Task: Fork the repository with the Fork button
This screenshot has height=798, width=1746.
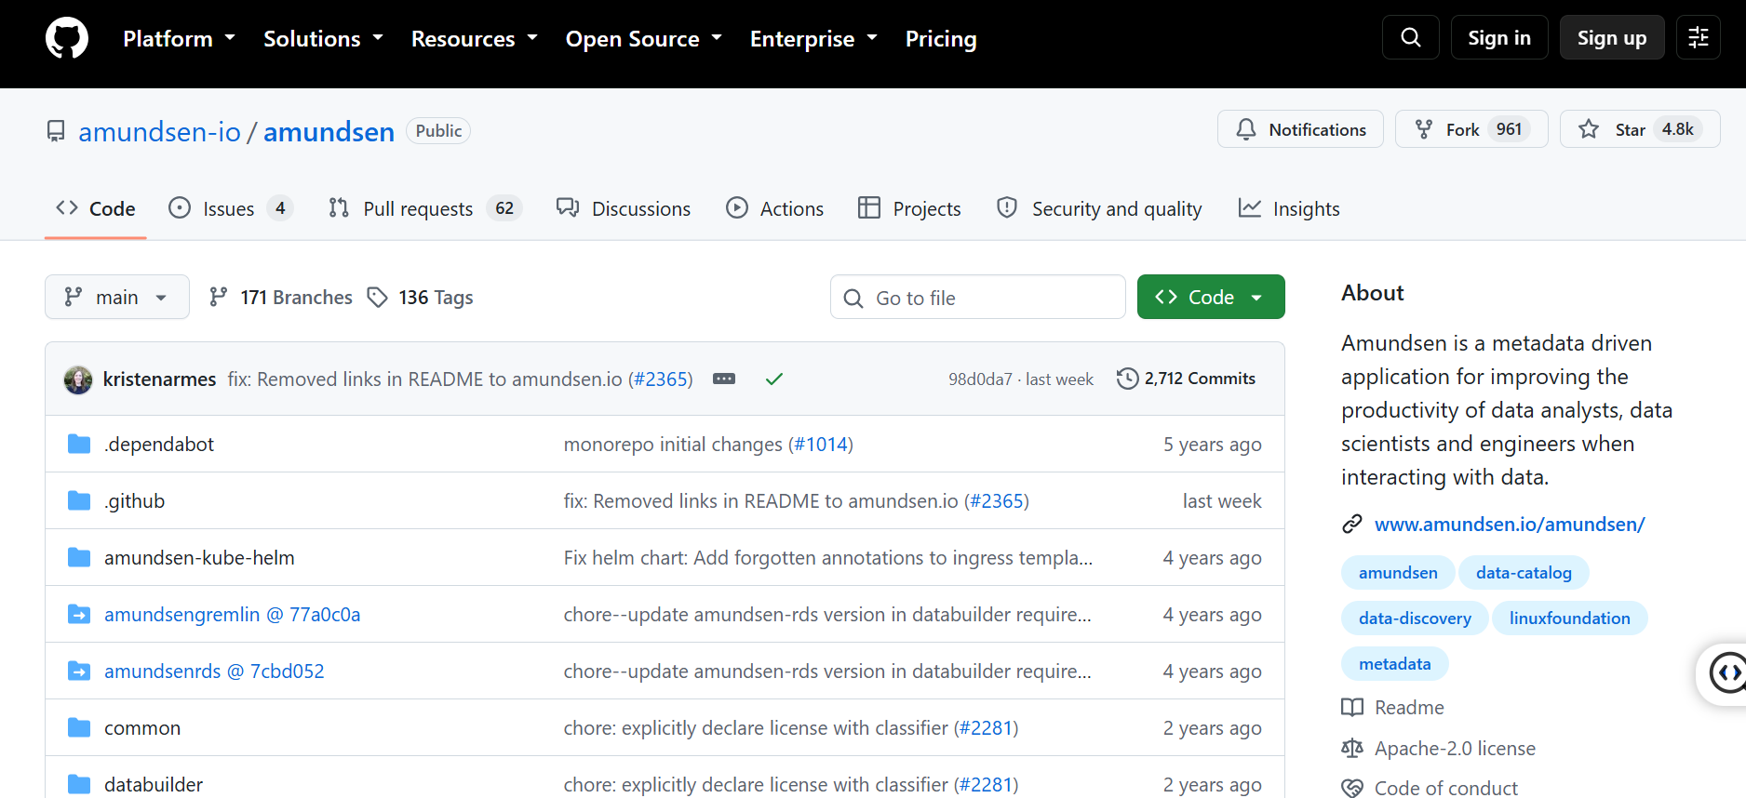Action: (x=1471, y=129)
